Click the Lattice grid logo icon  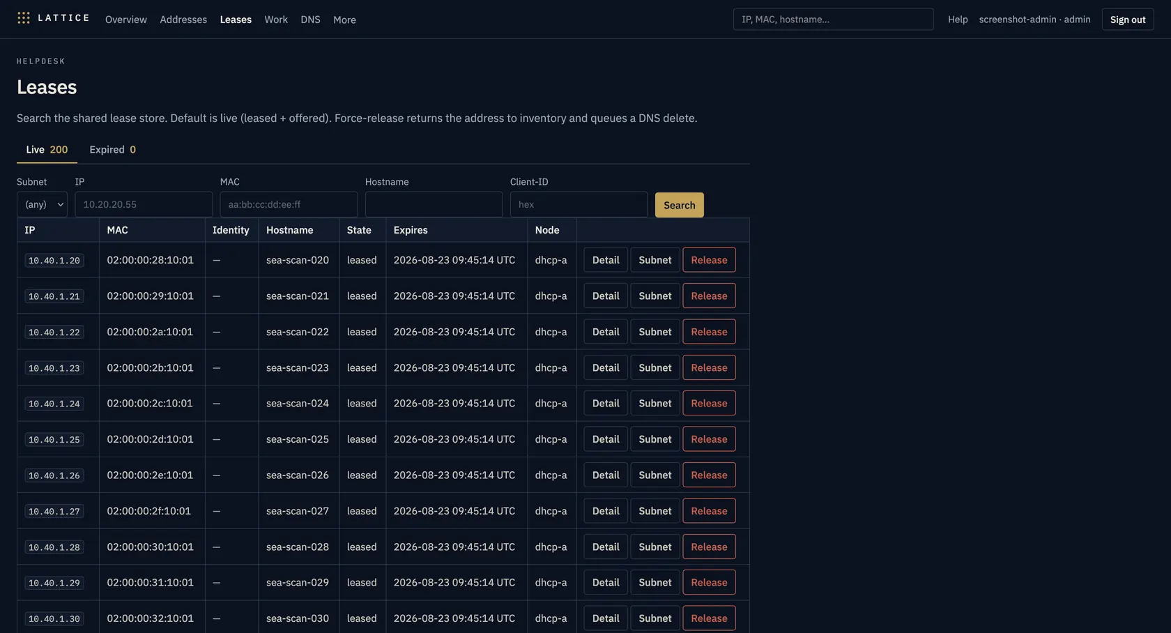[24, 18]
